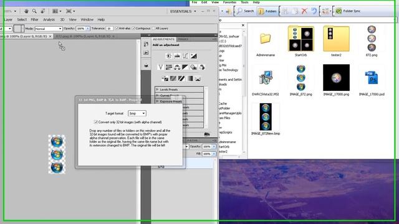The height and width of the screenshot is (224, 399).
Task: Switch to the ADJUSTMENTS panel tab
Action: pyautogui.click(x=163, y=39)
